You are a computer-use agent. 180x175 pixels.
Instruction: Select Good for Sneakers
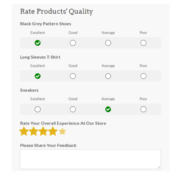73,110
